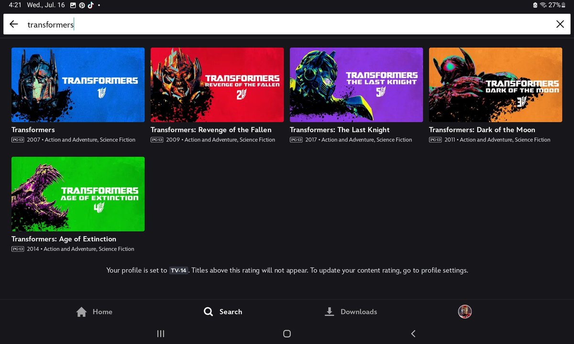Tap the TikTok notification icon
The image size is (574, 344).
pos(90,5)
